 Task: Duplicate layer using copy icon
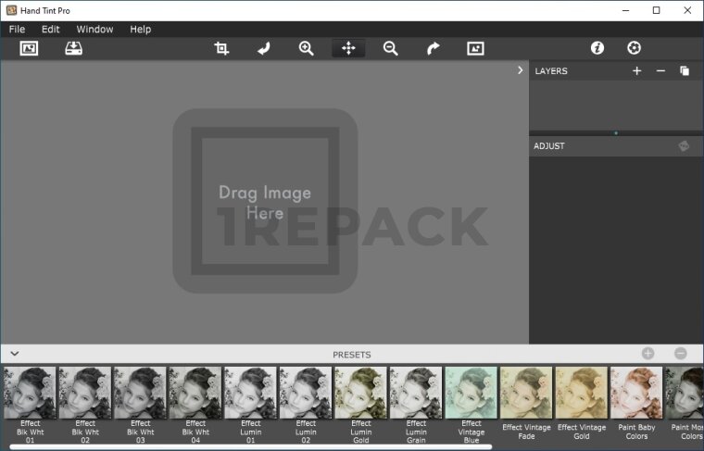point(685,71)
